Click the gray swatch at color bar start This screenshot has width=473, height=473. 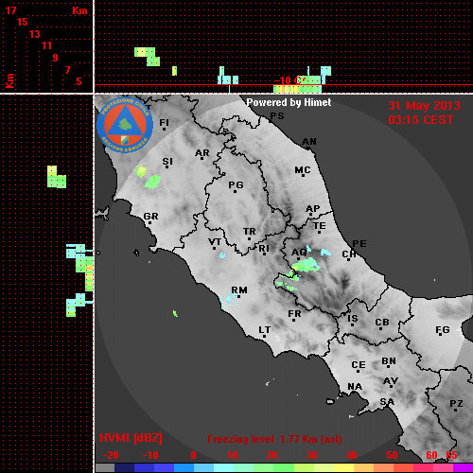(105, 468)
